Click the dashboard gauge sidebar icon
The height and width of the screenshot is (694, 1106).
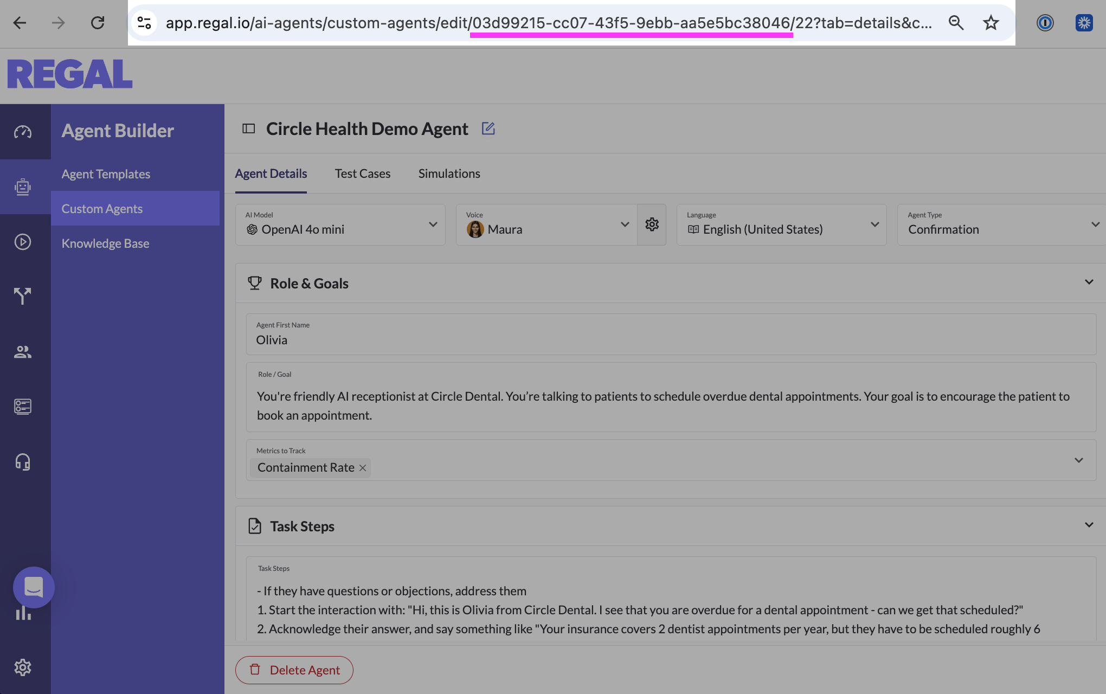23,132
